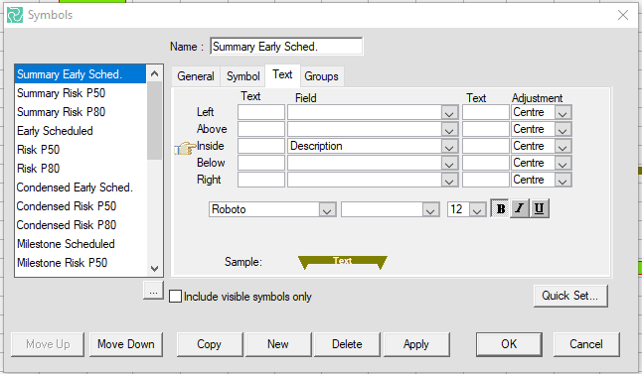This screenshot has height=374, width=642.
Task: Switch to the Groups tab
Action: pyautogui.click(x=321, y=76)
